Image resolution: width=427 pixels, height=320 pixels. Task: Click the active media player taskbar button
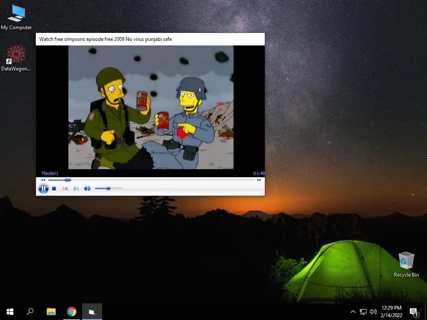(92, 312)
